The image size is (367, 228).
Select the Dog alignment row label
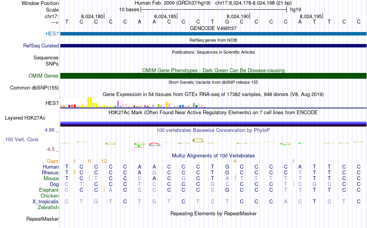click(54, 184)
